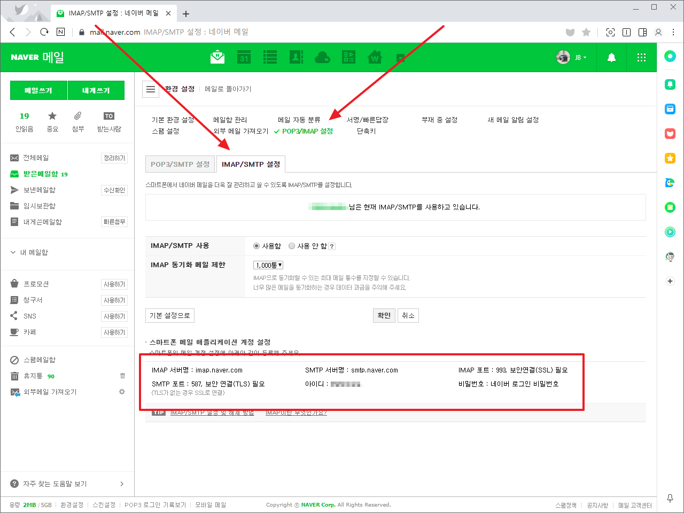Toggle the hamburger menu beside 환경 설정
The width and height of the screenshot is (684, 513).
151,89
